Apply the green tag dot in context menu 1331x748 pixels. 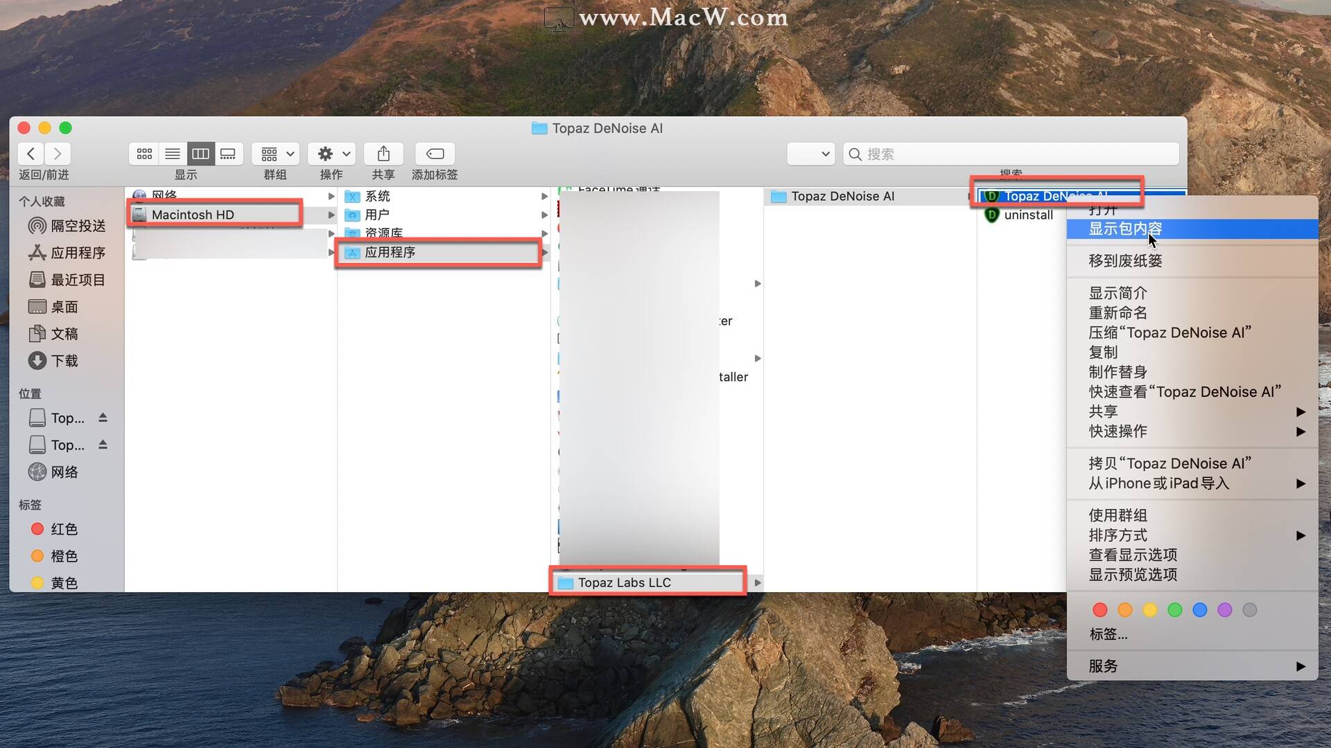pos(1175,609)
